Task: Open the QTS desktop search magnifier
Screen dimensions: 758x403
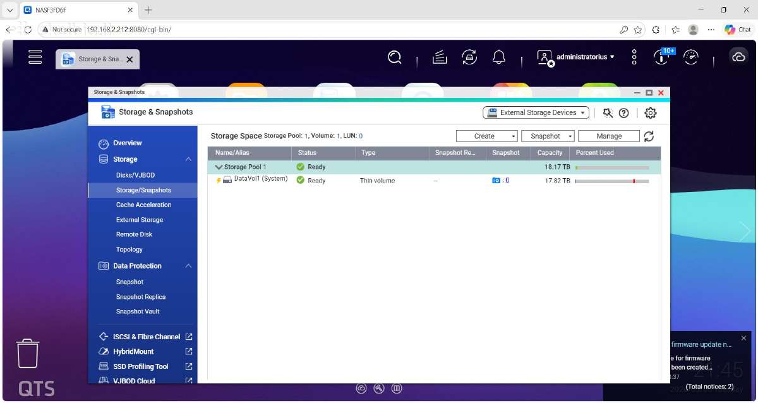Action: [395, 57]
